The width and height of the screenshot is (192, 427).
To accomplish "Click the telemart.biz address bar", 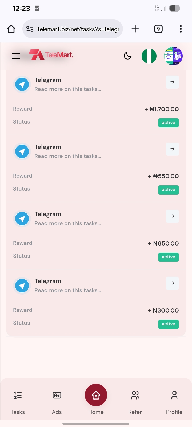I will coord(77,29).
